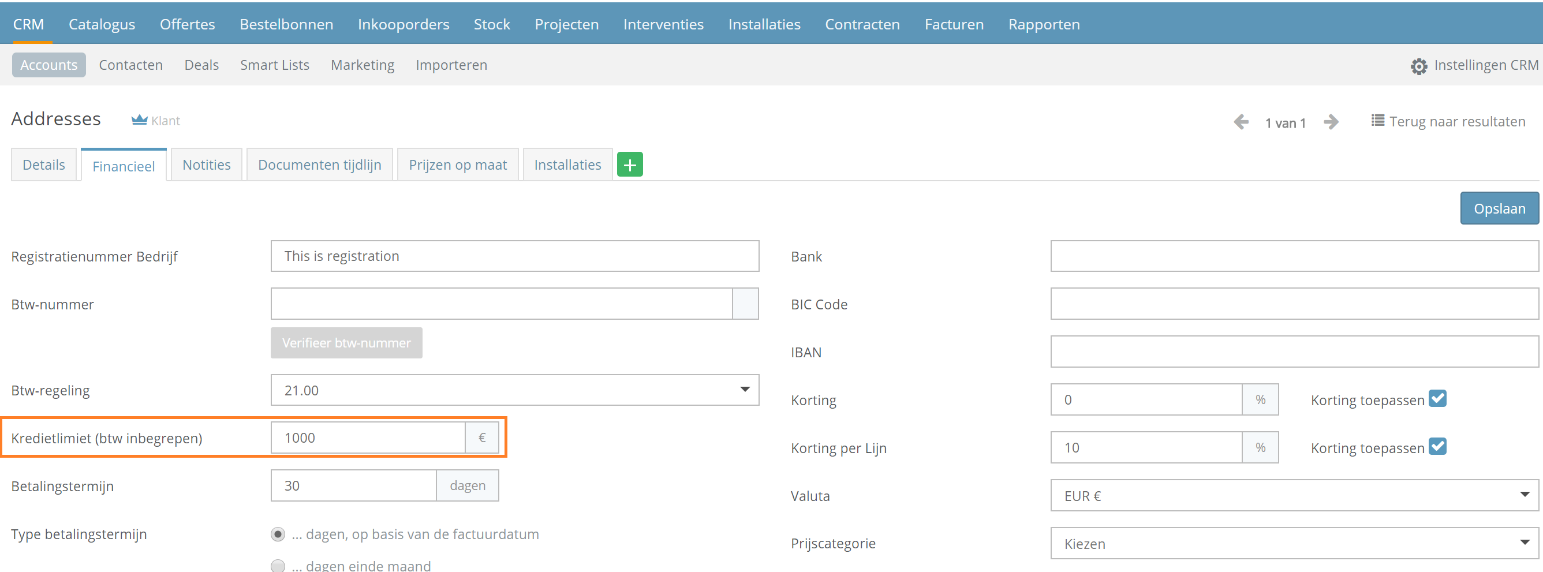The height and width of the screenshot is (572, 1543).
Task: Click the Korting per Lijn input with 10
Action: 1146,447
